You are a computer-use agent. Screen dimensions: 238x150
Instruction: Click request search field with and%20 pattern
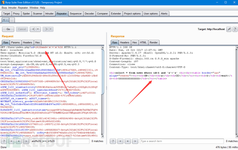coord(60,141)
